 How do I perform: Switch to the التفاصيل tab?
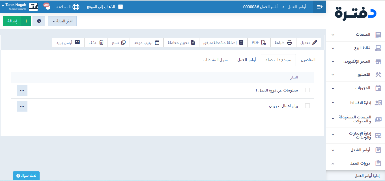(308, 60)
